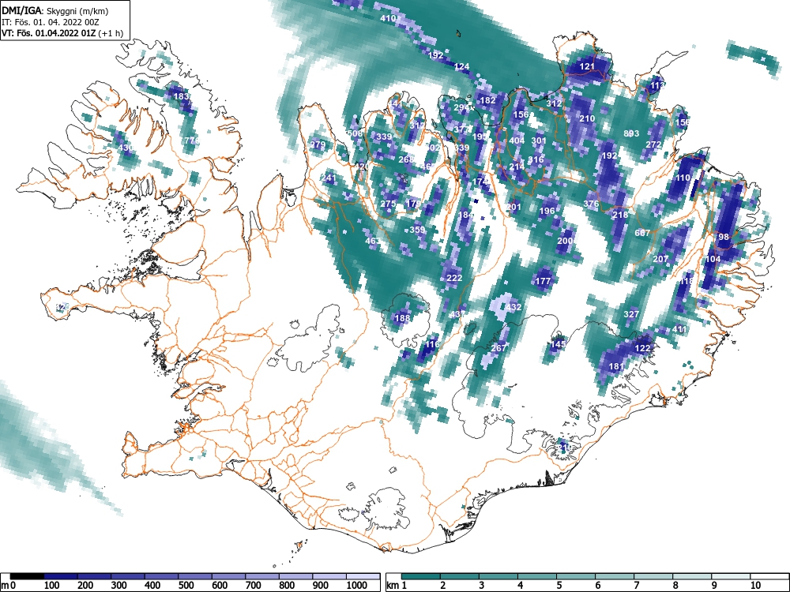Viewport: 790px width, 592px height.
Task: Click the Westfjords value 430
Action: 126,148
